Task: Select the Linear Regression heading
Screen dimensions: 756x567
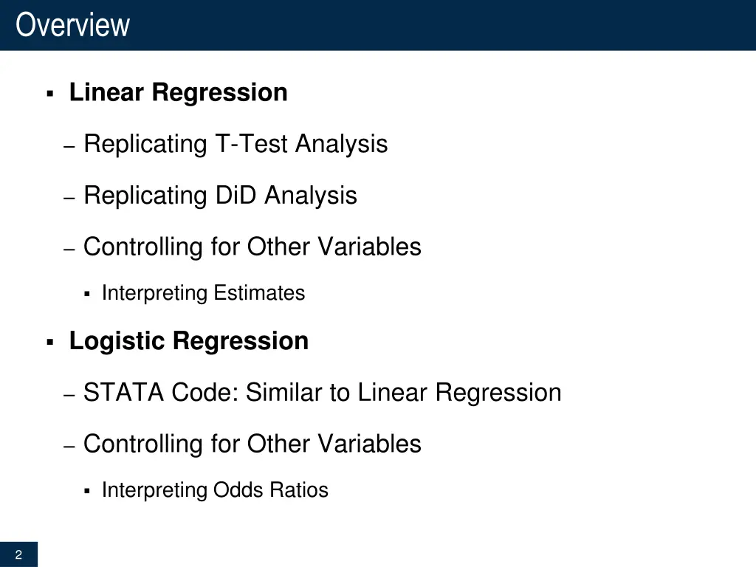Action: (179, 92)
